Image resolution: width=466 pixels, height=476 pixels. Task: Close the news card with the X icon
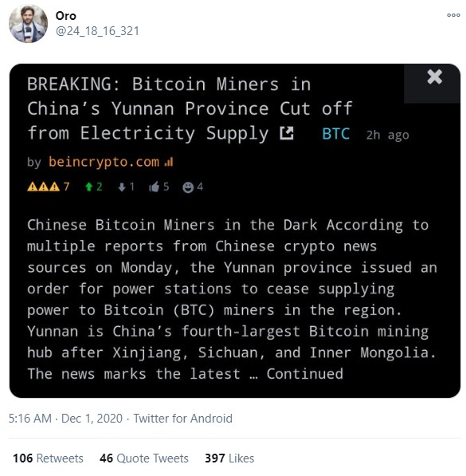(x=434, y=77)
